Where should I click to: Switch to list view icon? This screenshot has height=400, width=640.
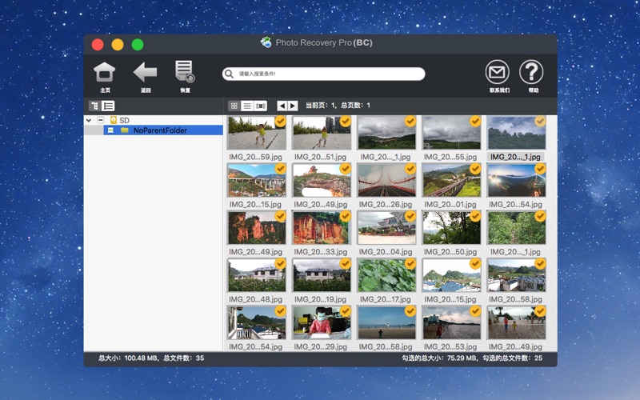pos(247,106)
